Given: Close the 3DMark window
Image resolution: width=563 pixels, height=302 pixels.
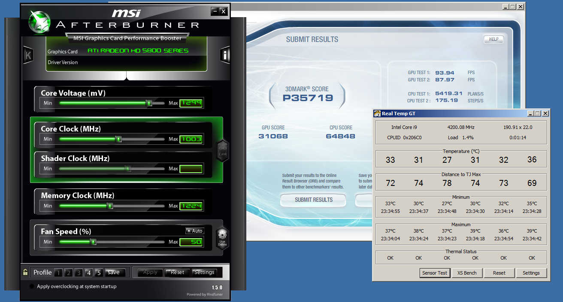Looking at the screenshot, I should [x=521, y=7].
